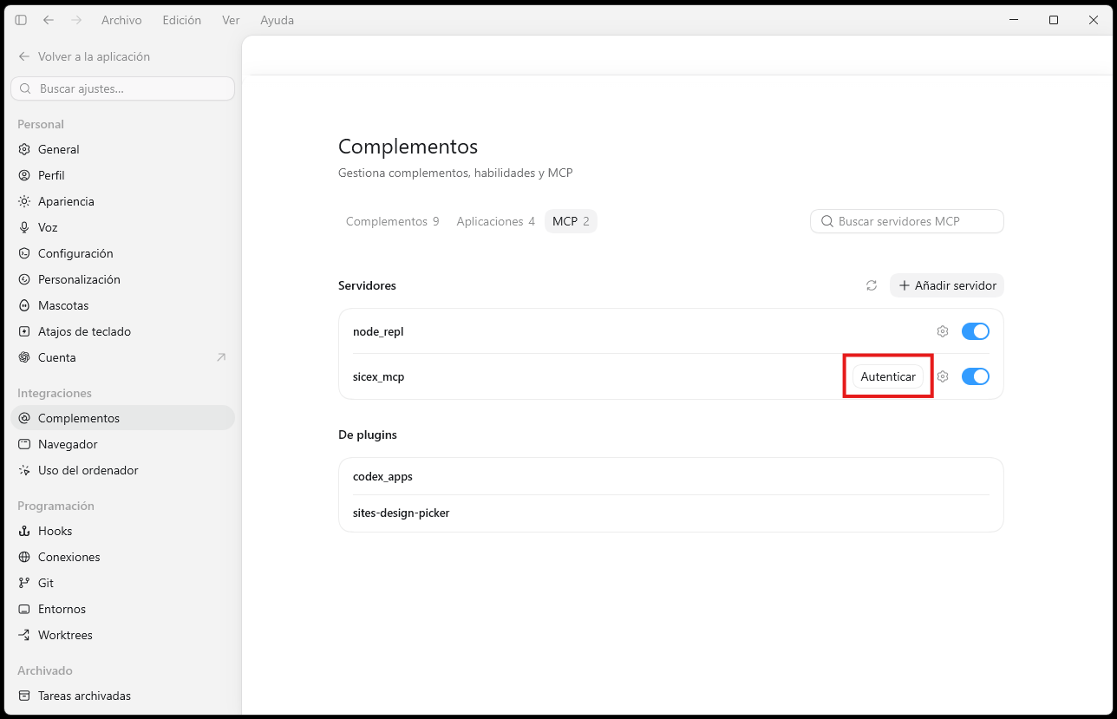
Task: Go back with the left arrow icon
Action: (49, 20)
